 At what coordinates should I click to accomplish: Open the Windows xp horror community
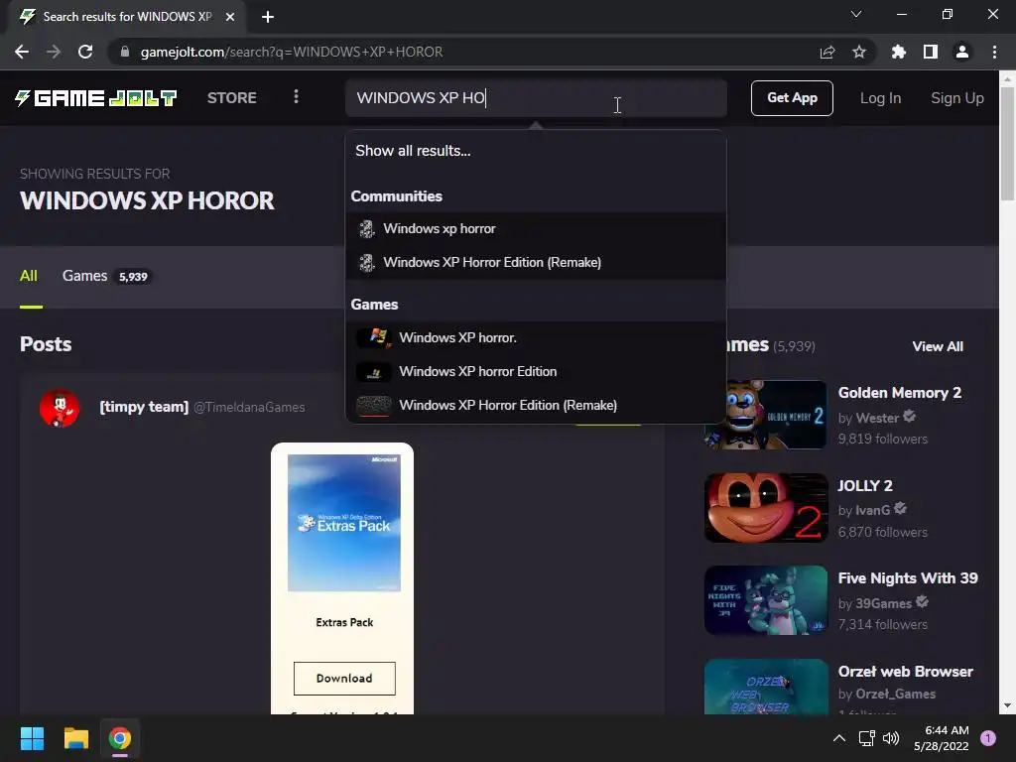[x=536, y=229]
